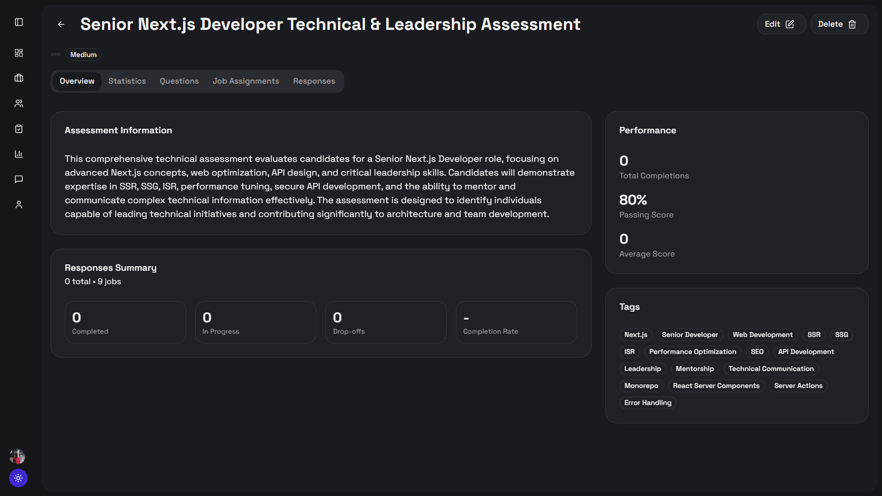Open assessments via the clipboard check icon
882x496 pixels.
point(18,128)
